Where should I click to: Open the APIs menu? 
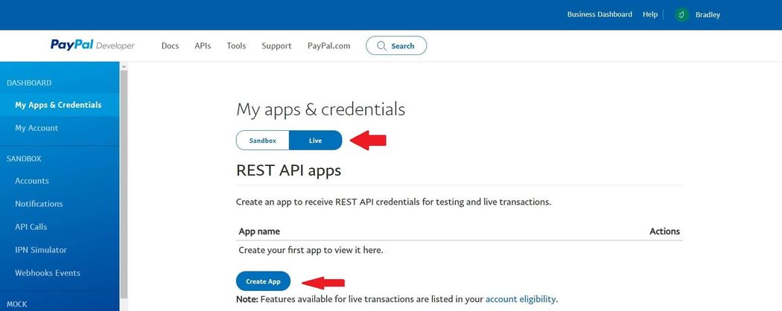(203, 46)
